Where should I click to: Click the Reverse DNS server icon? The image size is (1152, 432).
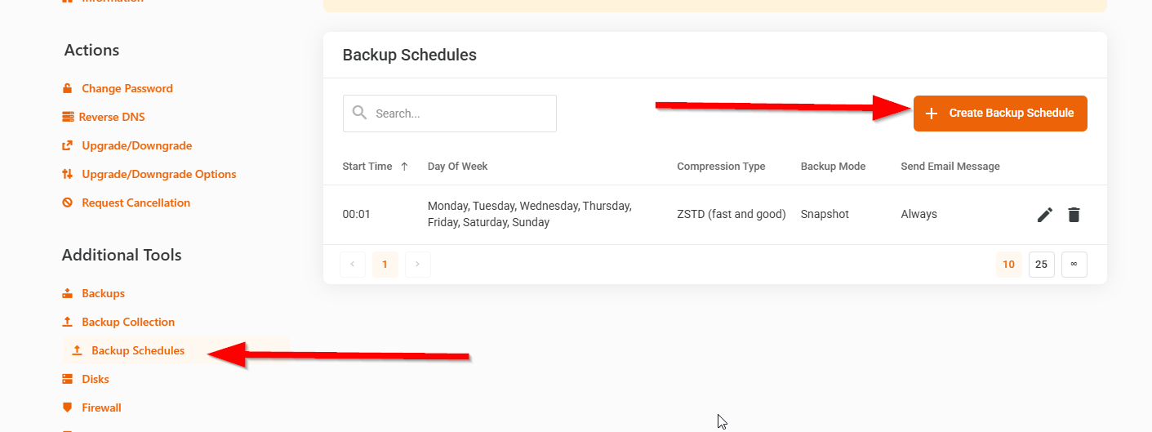tap(67, 117)
